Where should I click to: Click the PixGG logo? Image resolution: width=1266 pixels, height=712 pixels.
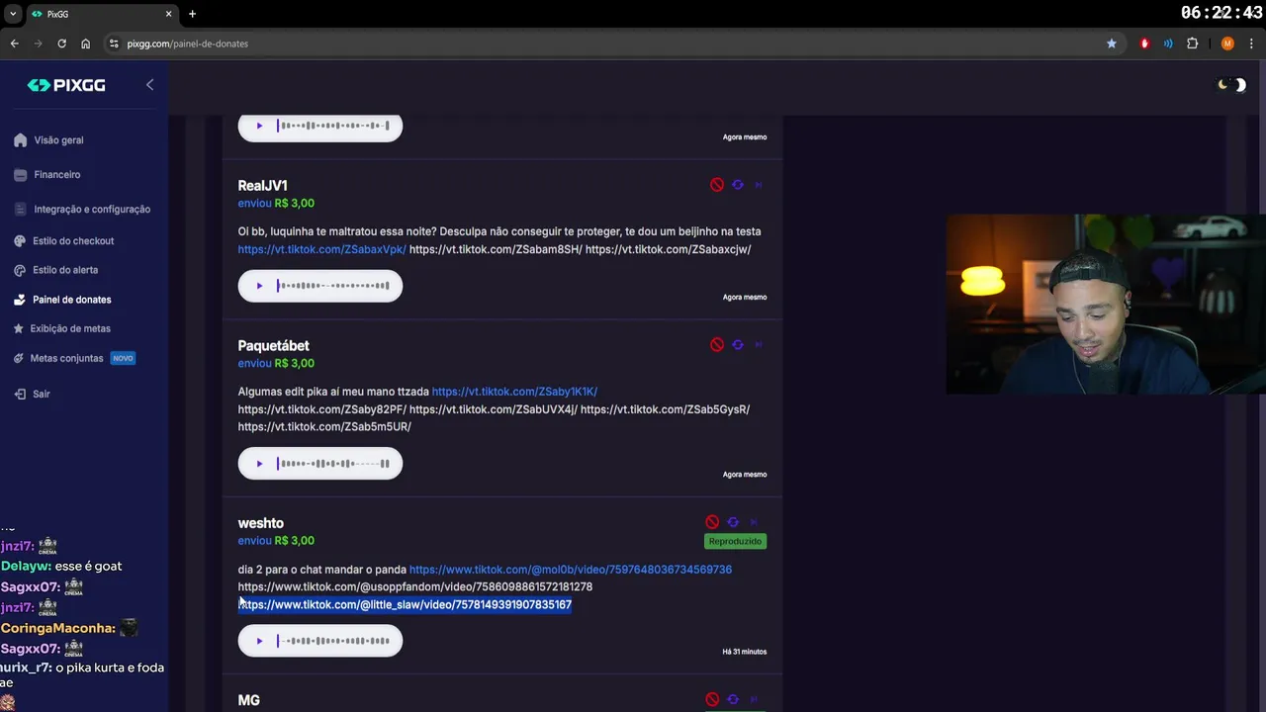66,85
